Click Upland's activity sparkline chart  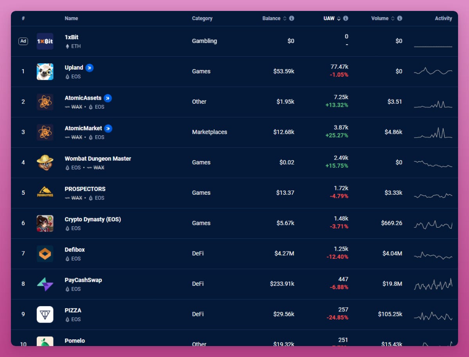click(x=433, y=71)
